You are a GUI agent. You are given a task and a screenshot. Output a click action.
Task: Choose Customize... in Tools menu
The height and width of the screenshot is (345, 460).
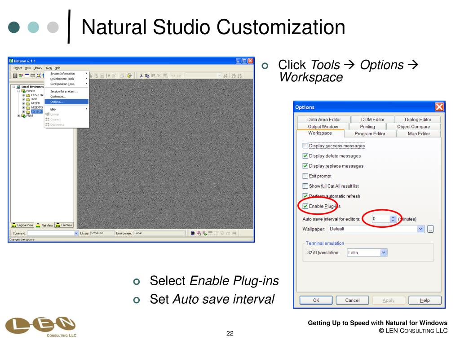(66, 97)
